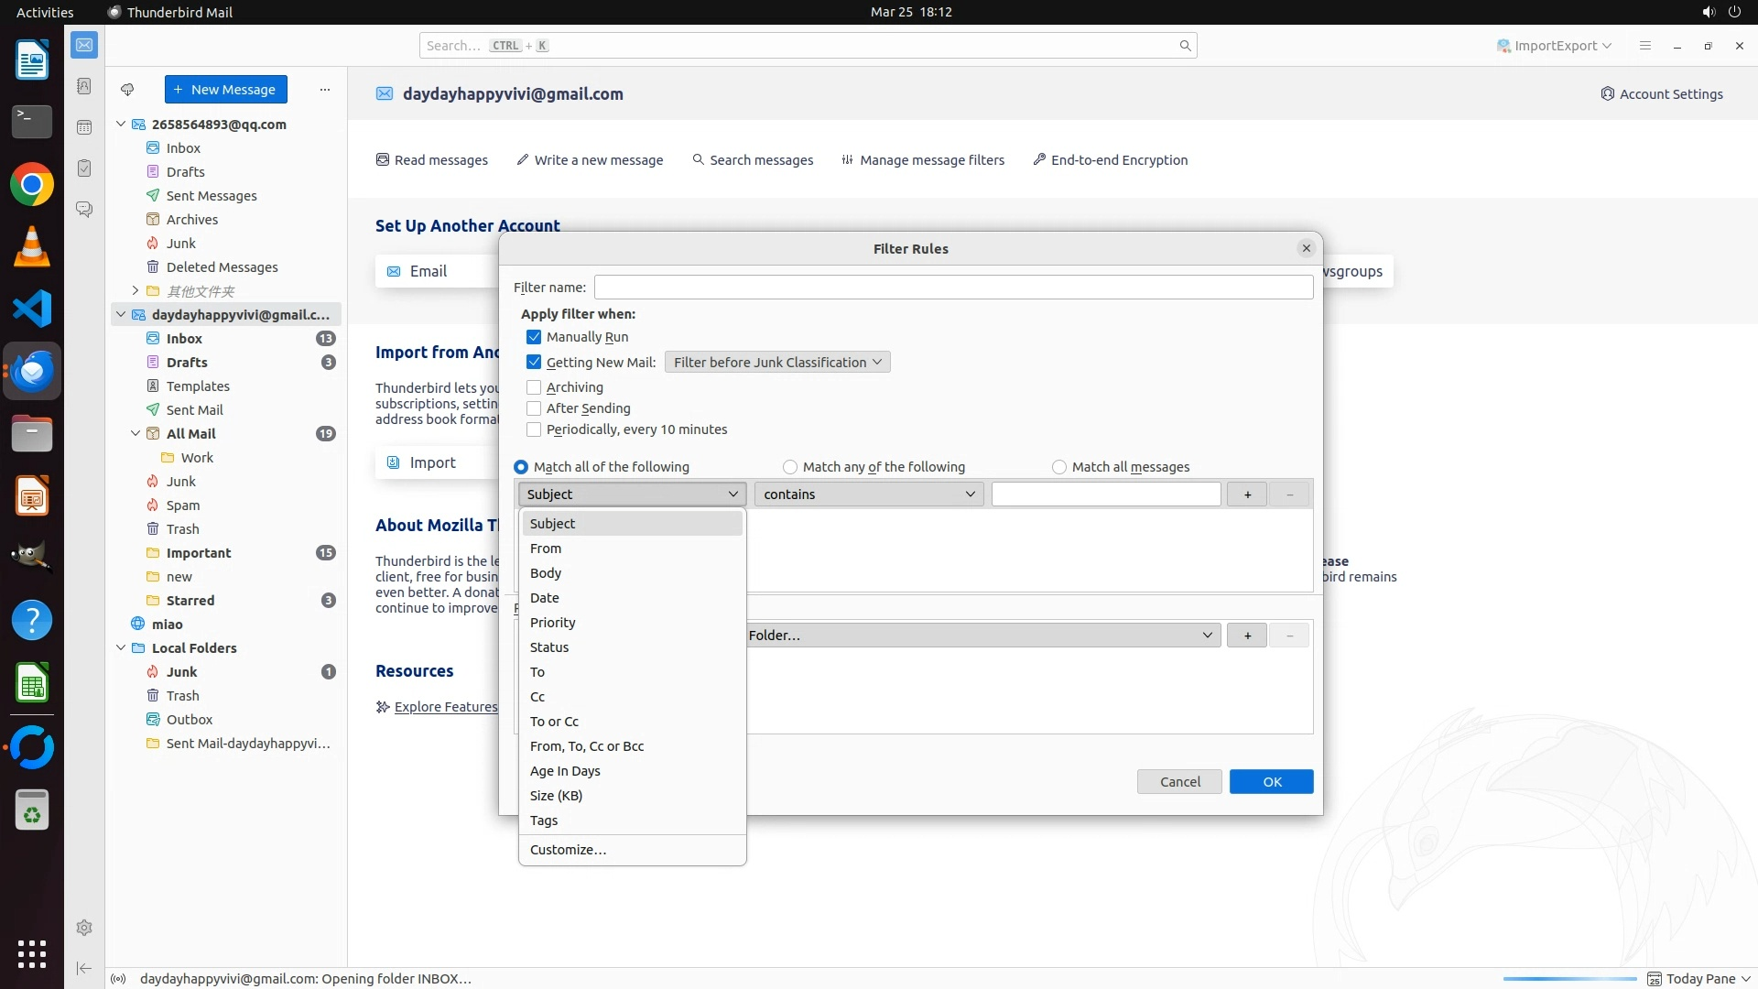1758x989 pixels.
Task: Collapse the Local Folders tree
Action: pos(121,648)
